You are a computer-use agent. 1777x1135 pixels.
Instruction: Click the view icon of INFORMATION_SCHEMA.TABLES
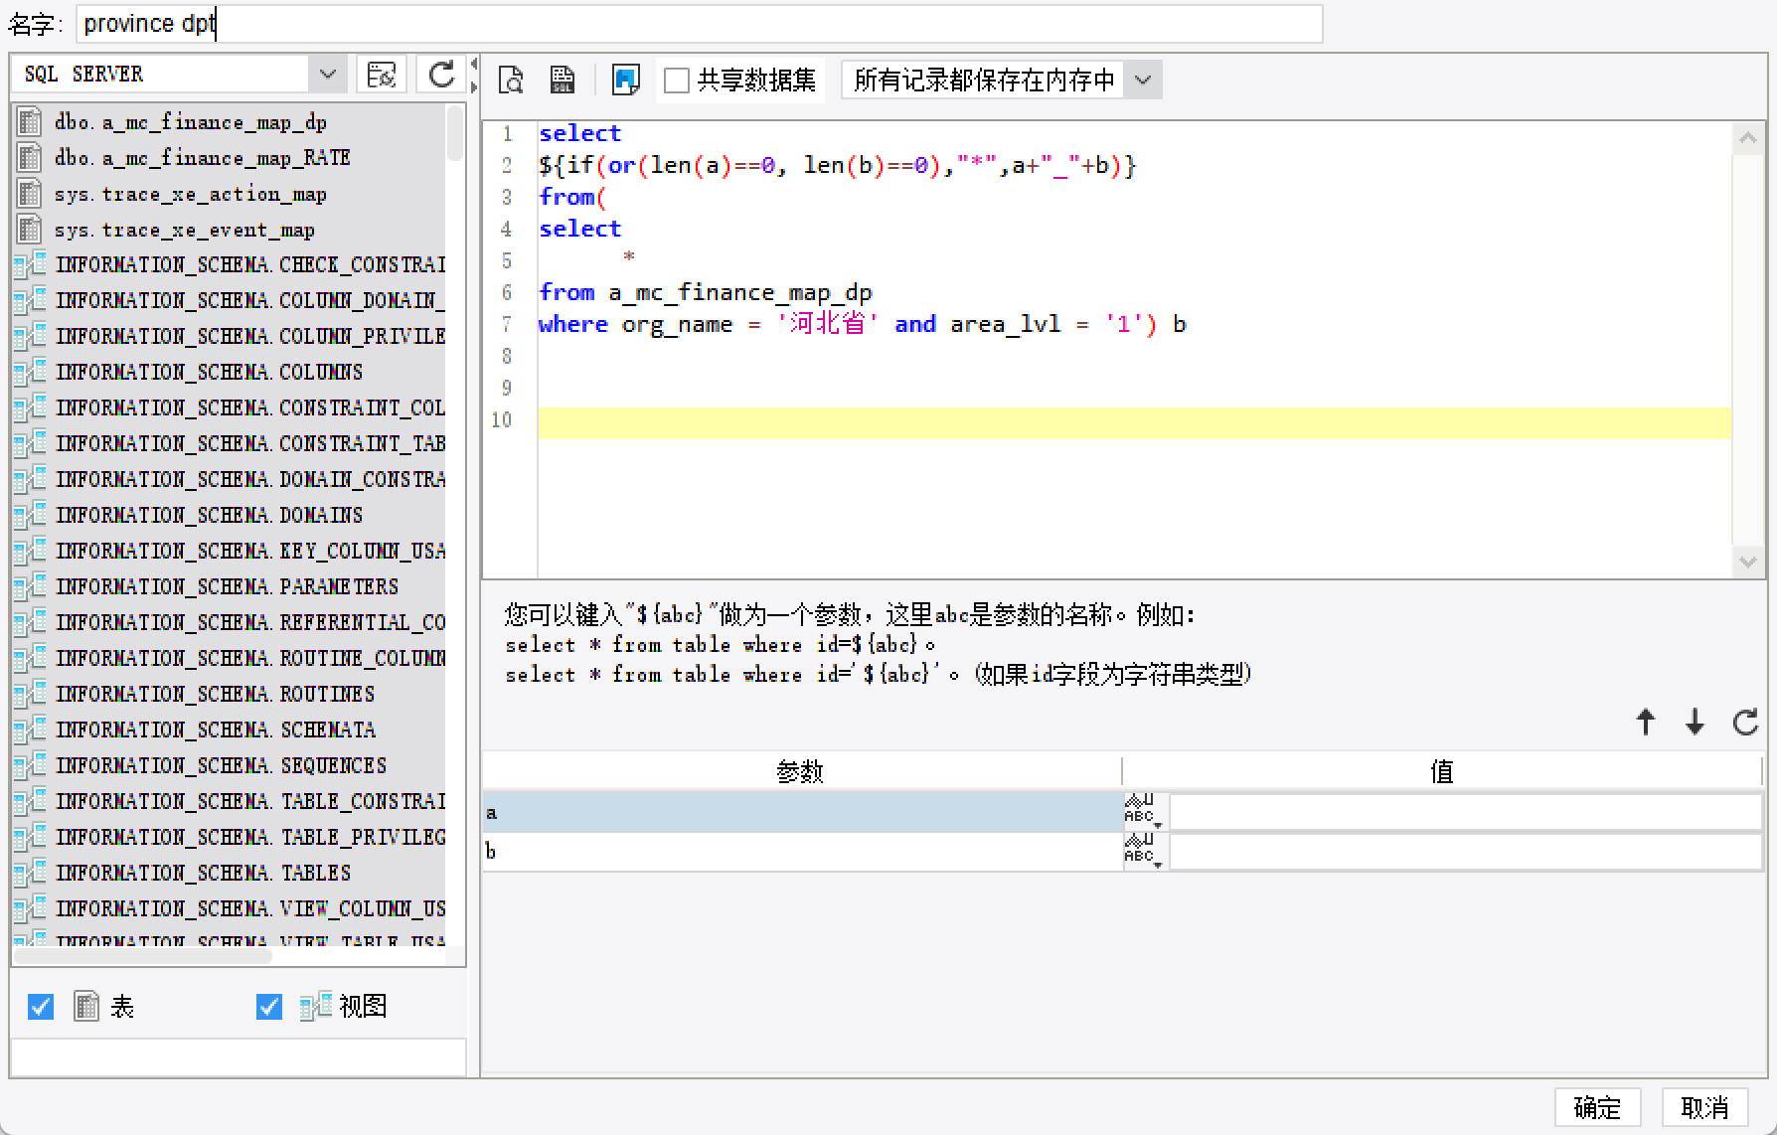click(30, 873)
